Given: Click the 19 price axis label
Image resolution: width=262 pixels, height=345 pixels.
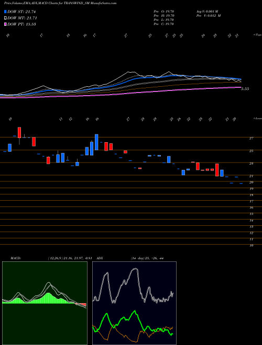Looking at the screenshot, I should pyautogui.click(x=251, y=189).
